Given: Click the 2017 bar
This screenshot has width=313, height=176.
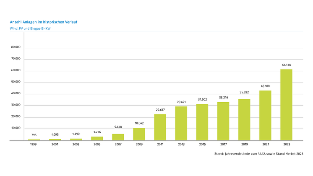Looking at the screenshot, I should point(223,121).
